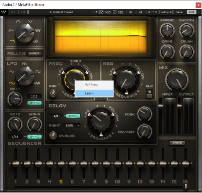Toggle the SLP slope button
The height and width of the screenshot is (193, 202).
(149, 96)
